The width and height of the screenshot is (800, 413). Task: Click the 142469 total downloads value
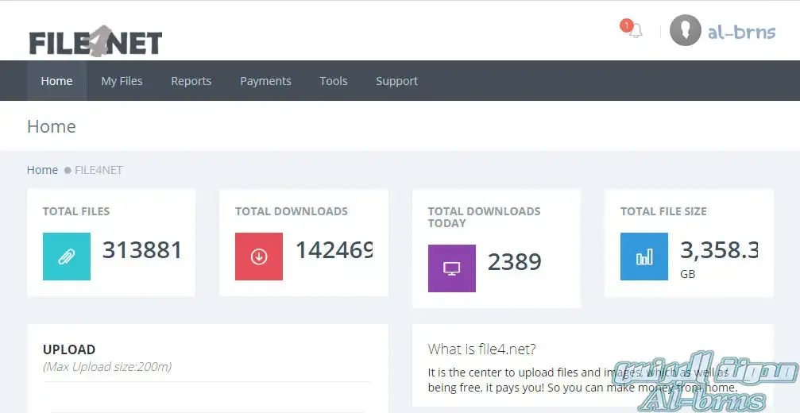(x=334, y=250)
